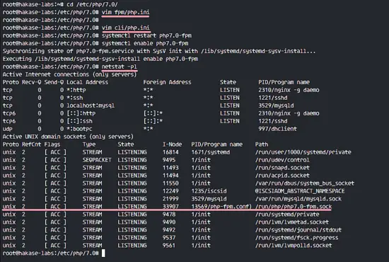Click the '/run/lvm/lvmetad.socket' path
The width and height of the screenshot is (389, 262).
click(291, 222)
